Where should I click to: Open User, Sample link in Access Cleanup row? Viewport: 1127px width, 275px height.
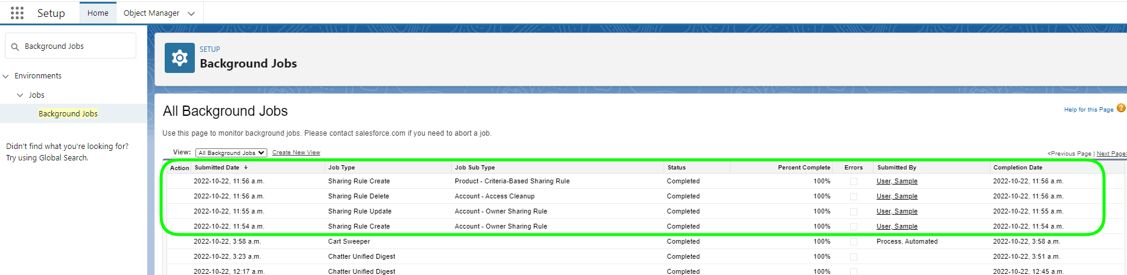point(897,197)
